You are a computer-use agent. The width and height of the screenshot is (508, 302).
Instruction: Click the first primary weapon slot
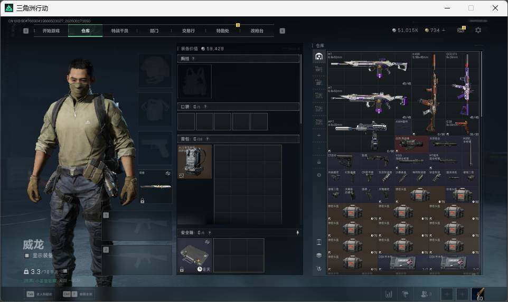pos(137,226)
